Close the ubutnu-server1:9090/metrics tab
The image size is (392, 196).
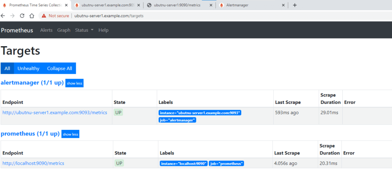(x=211, y=5)
